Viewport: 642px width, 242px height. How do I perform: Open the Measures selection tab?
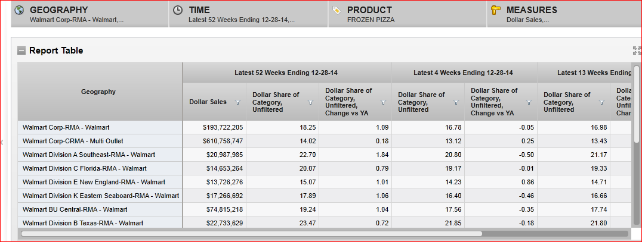[x=564, y=14]
